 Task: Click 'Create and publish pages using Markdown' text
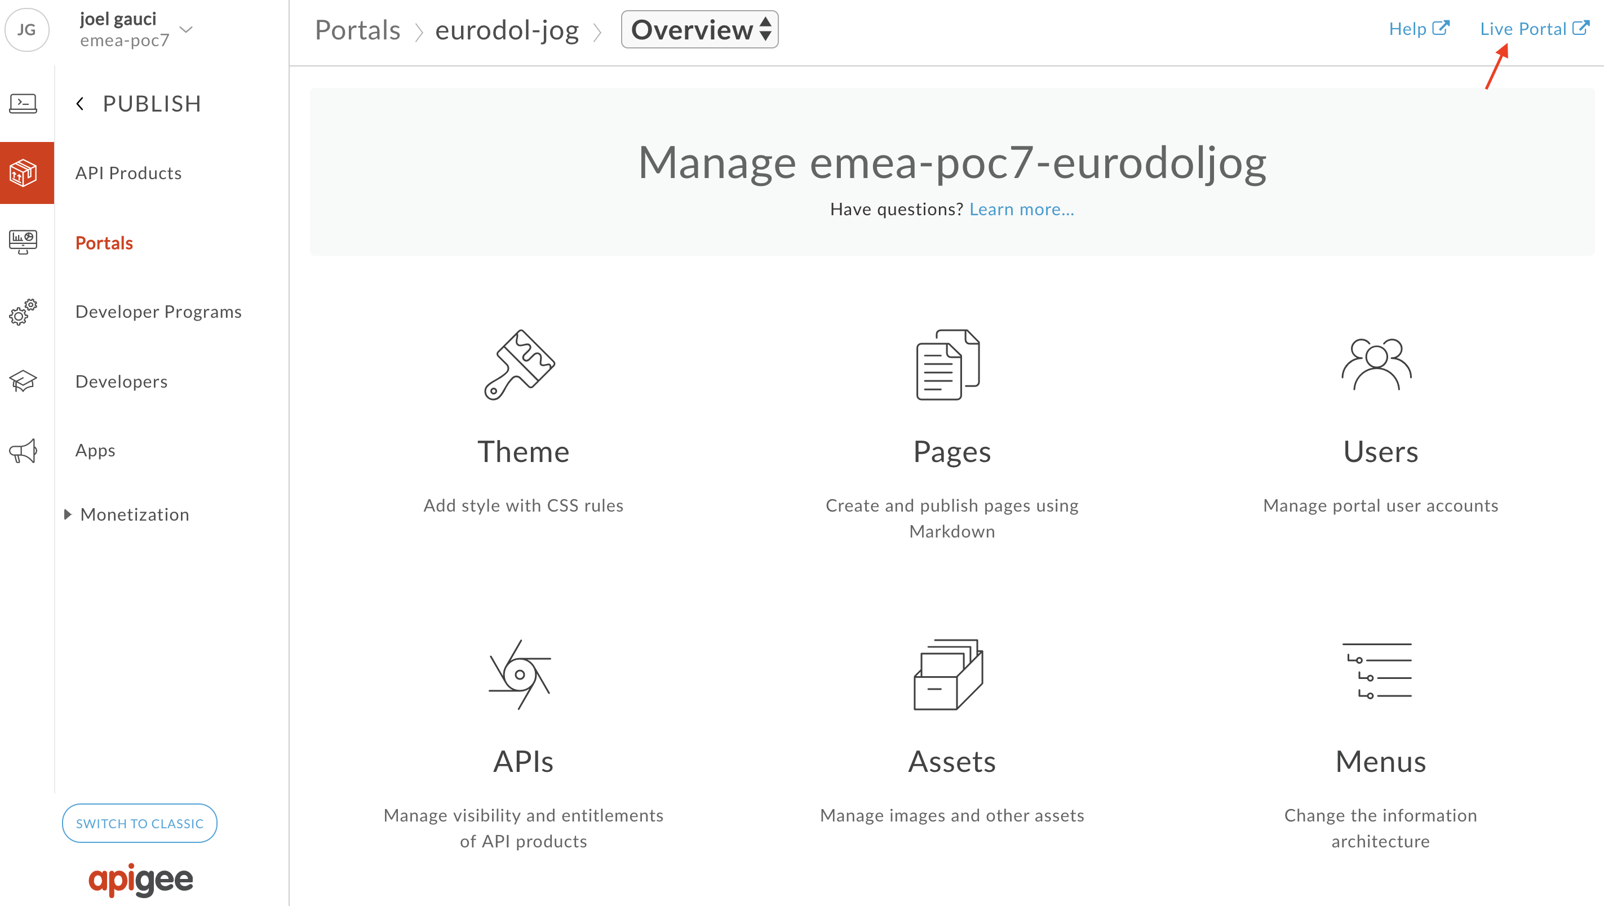[952, 519]
